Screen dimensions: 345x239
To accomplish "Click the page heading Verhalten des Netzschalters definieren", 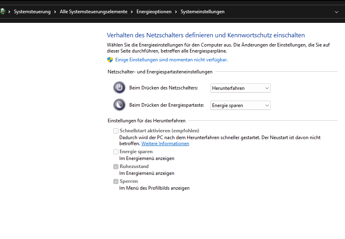I will click(x=206, y=35).
